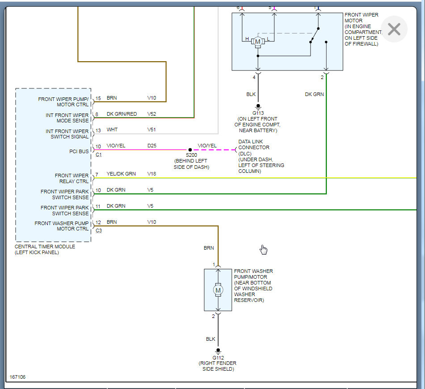The width and height of the screenshot is (425, 389).
Task: Click the 'YEL/DK GRN' wire color label
Action: pyautogui.click(x=121, y=174)
